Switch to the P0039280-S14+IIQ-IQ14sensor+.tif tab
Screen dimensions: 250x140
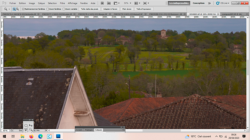coord(166,14)
